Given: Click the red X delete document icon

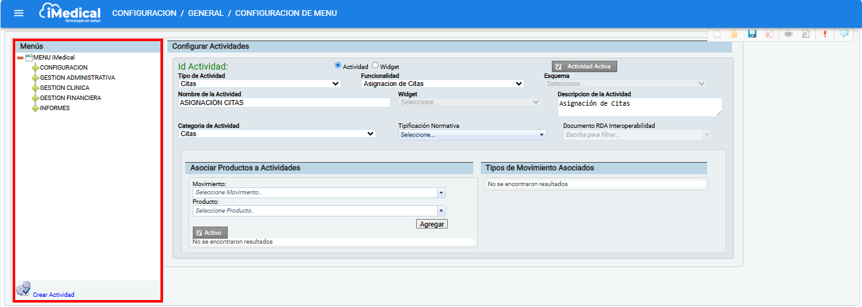Looking at the screenshot, I should [769, 34].
